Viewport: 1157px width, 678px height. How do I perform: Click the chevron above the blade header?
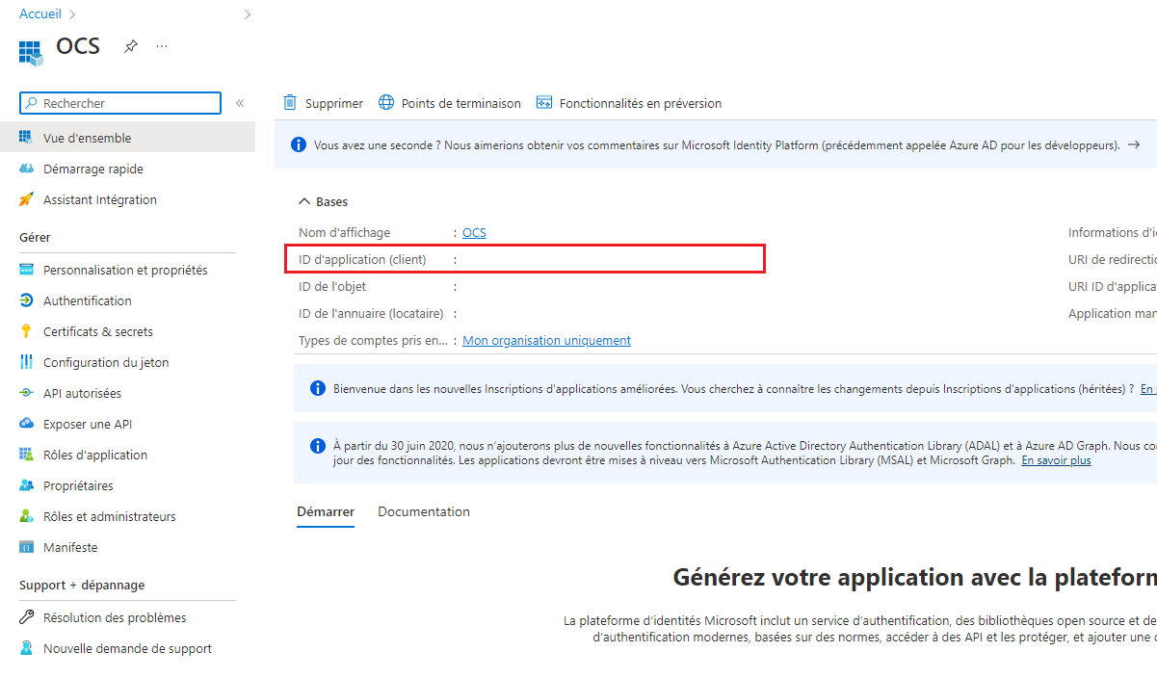click(x=248, y=13)
